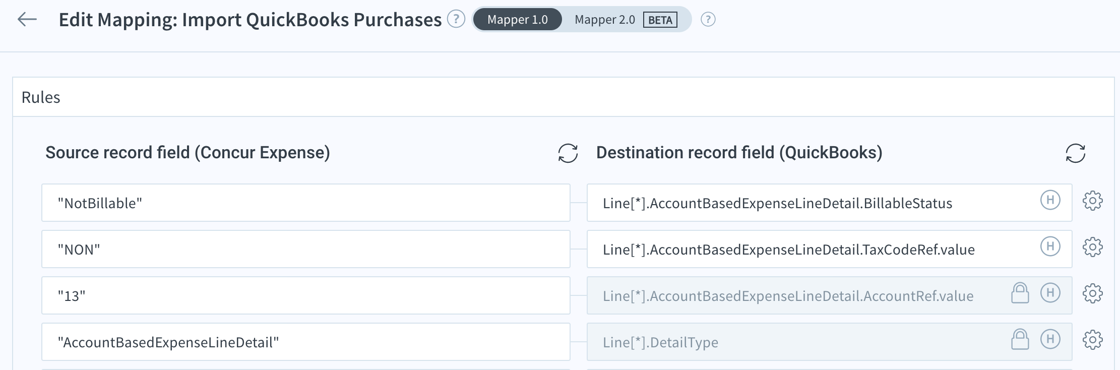This screenshot has height=370, width=1120.
Task: Open settings gear for AccountRef.value mapping
Action: point(1093,293)
